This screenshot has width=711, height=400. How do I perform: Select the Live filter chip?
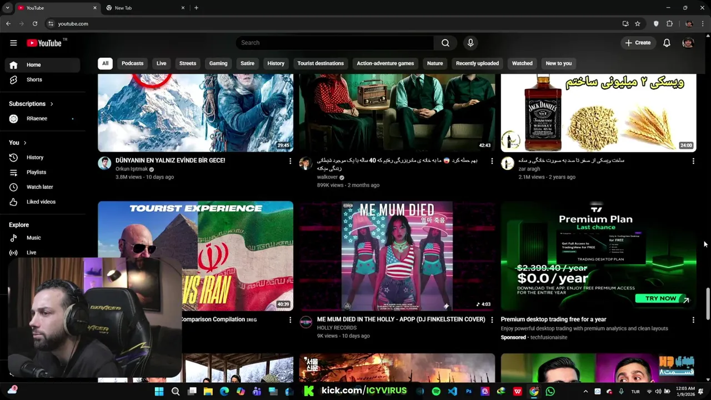pos(161,63)
